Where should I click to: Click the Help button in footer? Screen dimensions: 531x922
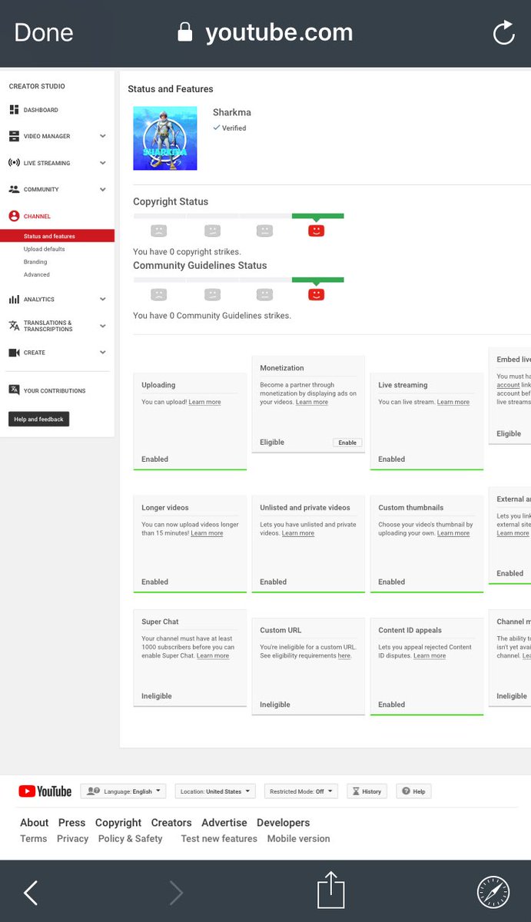coord(413,791)
